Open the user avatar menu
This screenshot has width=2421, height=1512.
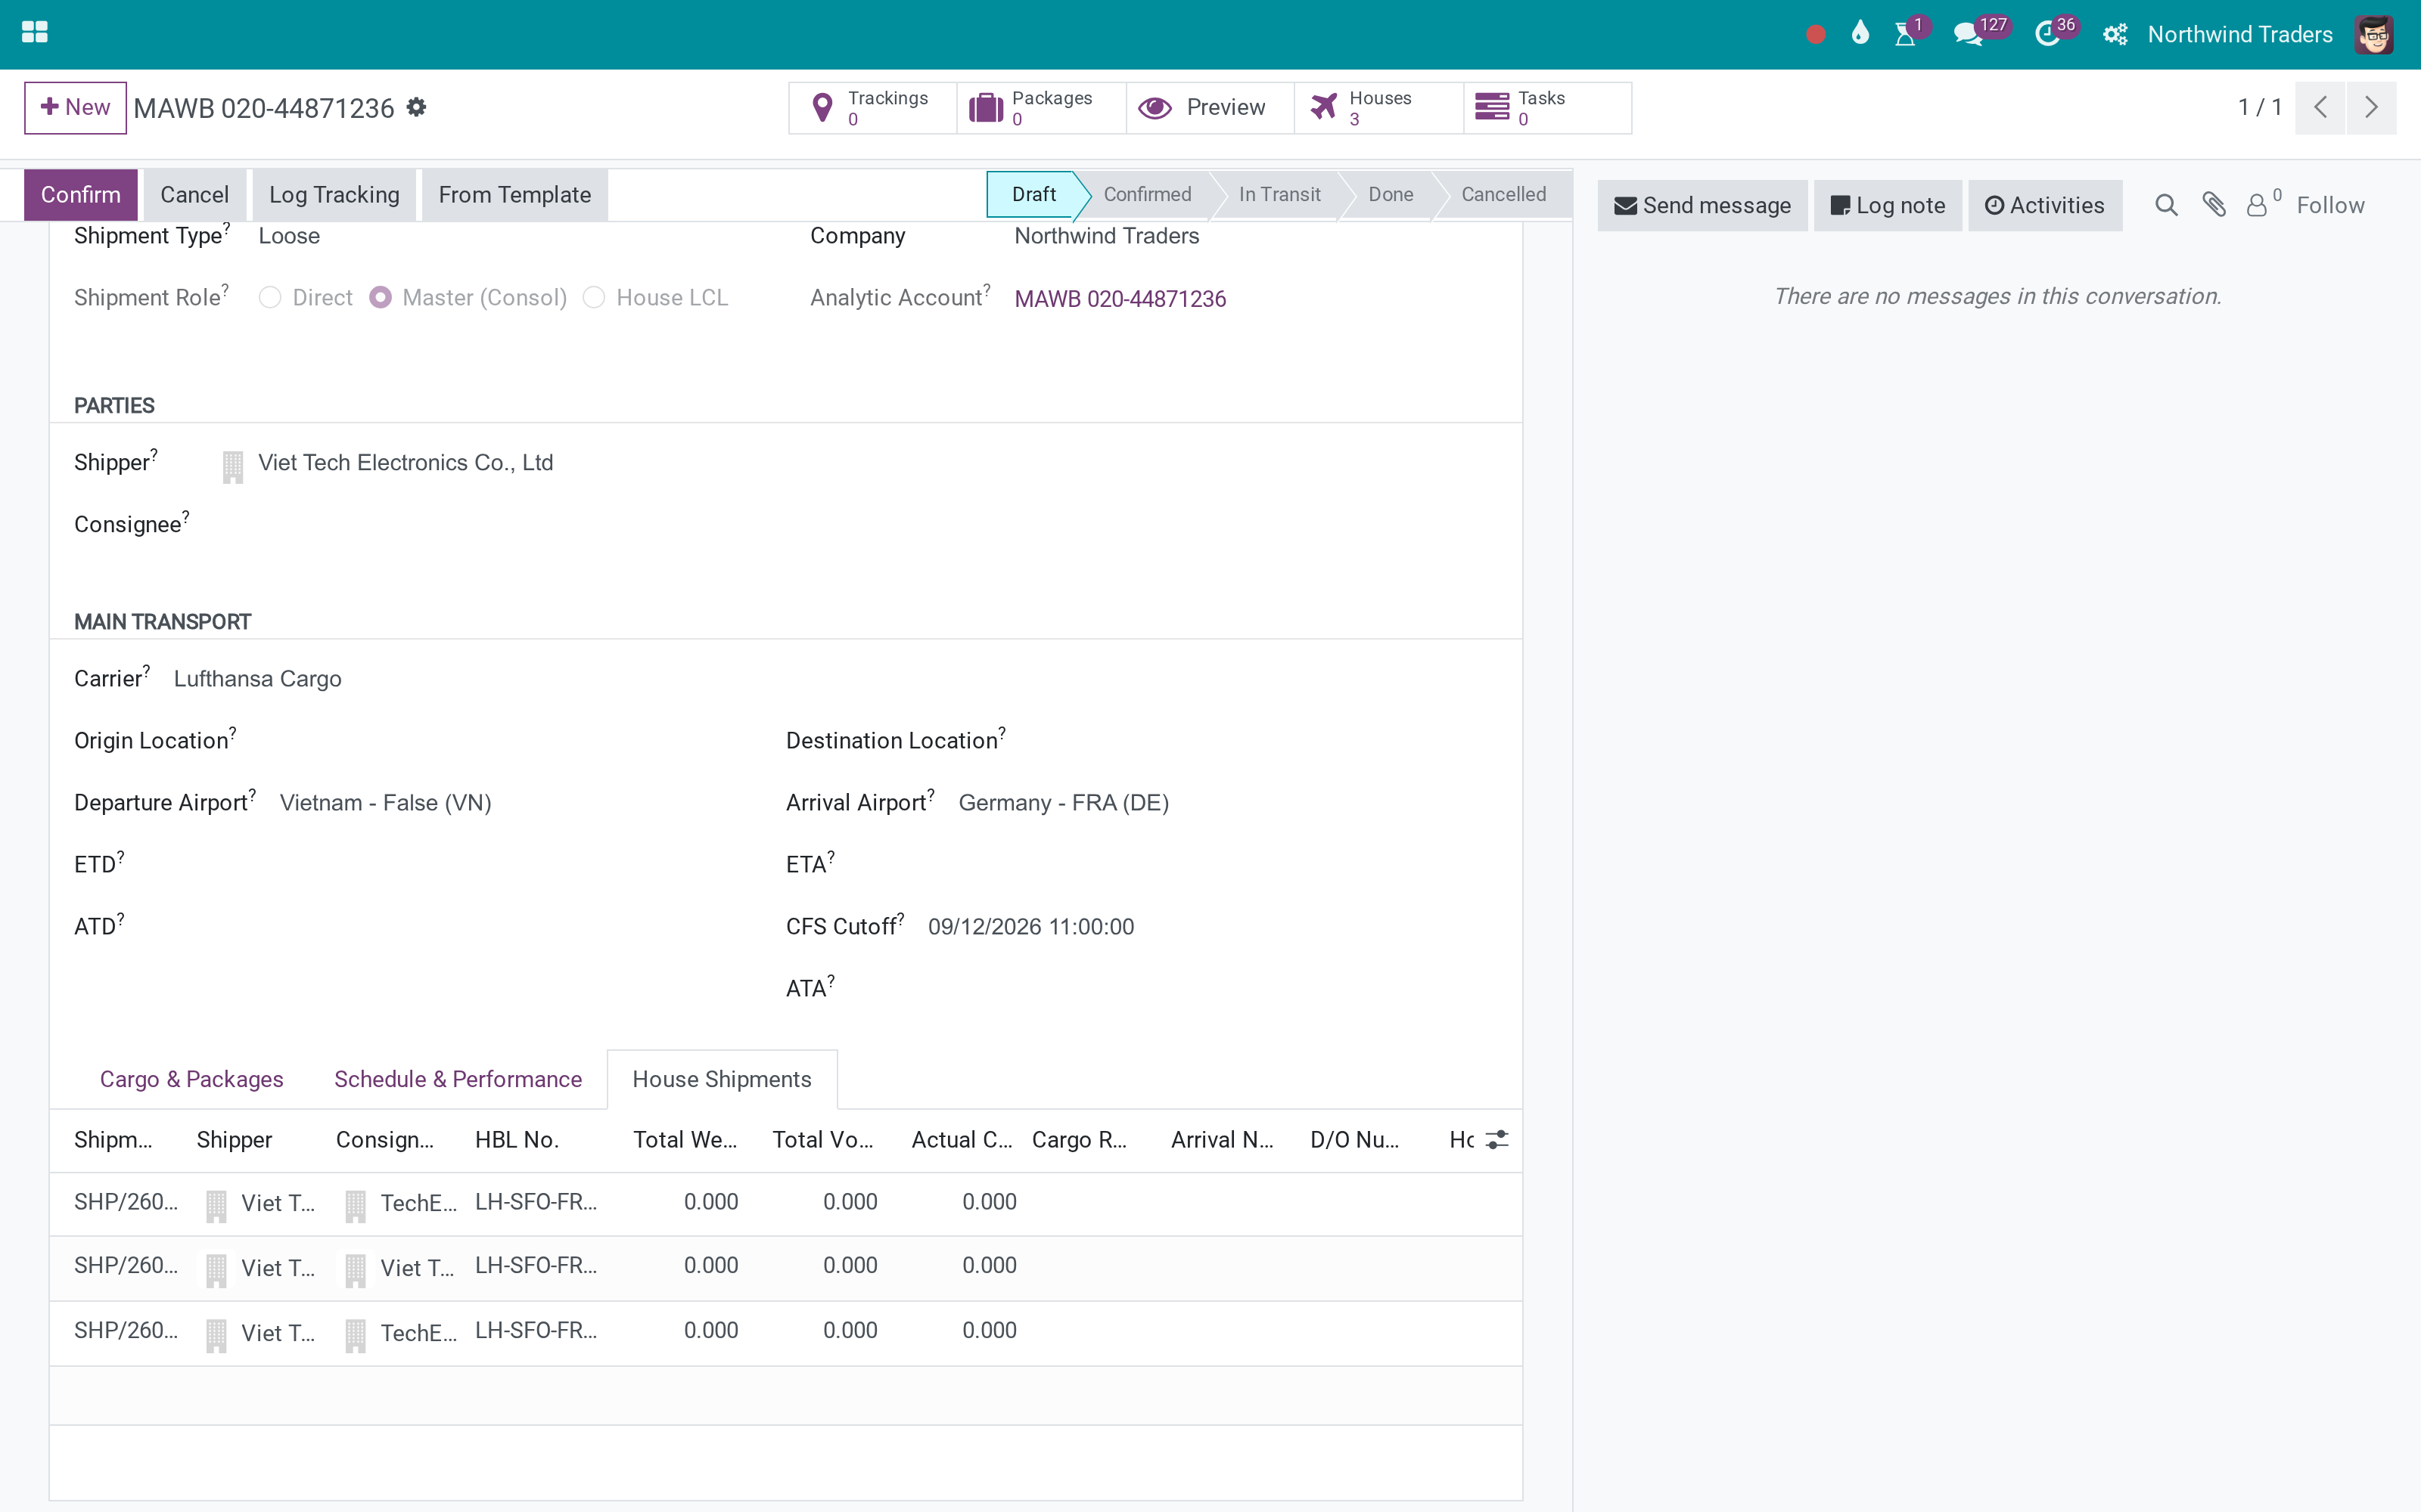(x=2374, y=34)
